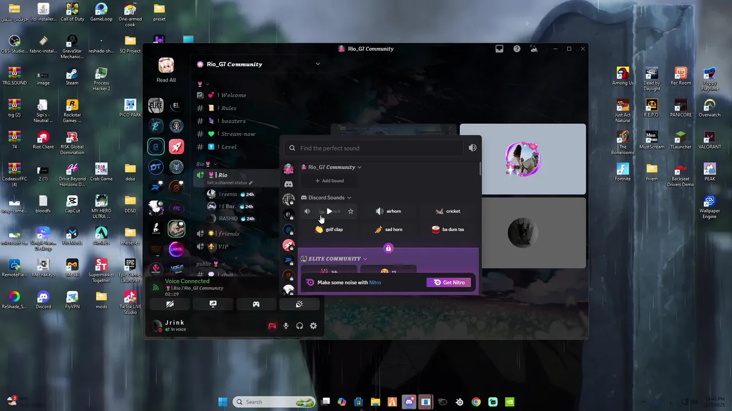Open Steam desktop shortcut
This screenshot has height=411, width=732.
[x=72, y=76]
